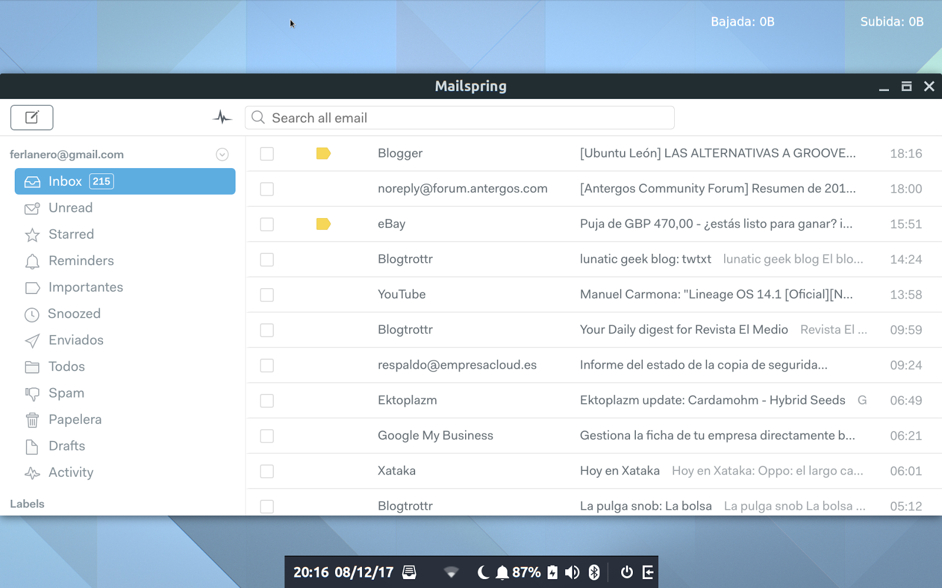Select the noreply@forum.antergos.com email checkbox
This screenshot has height=588, width=942.
click(267, 189)
